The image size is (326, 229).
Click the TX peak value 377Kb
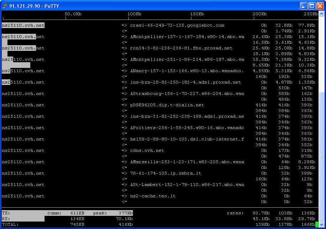pyautogui.click(x=126, y=213)
